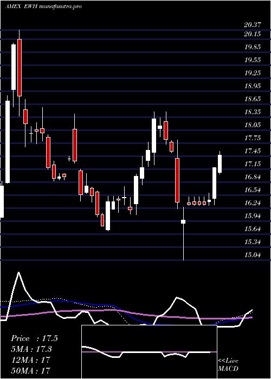Viewport: 271px width, 379px height.
Task: Click the 15.34 price axis label
Action: pos(253,242)
